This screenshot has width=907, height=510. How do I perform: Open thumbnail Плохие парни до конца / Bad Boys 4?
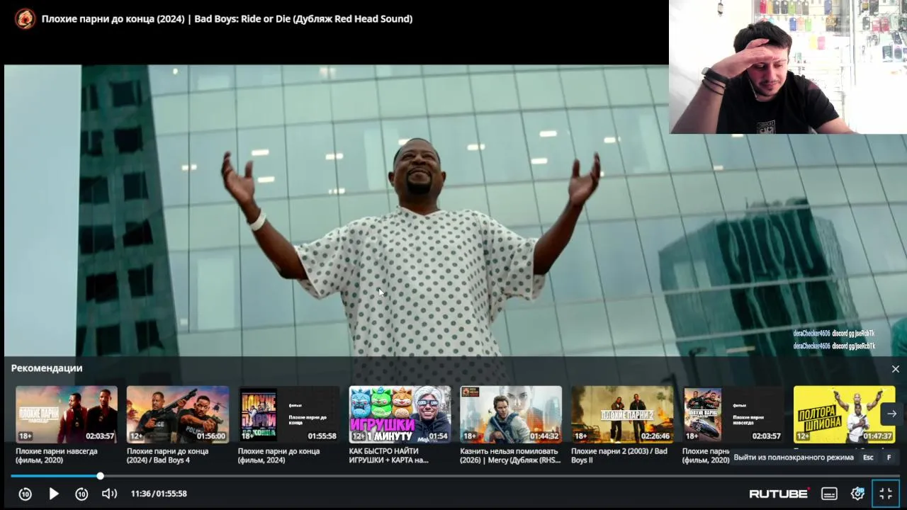click(178, 414)
